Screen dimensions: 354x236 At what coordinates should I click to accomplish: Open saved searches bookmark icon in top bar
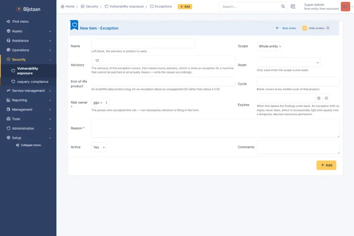[x=293, y=7]
